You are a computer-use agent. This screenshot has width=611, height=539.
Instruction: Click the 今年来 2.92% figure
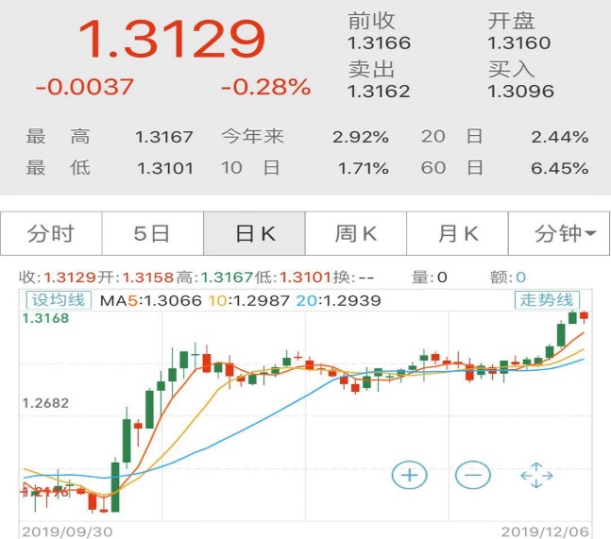(361, 137)
